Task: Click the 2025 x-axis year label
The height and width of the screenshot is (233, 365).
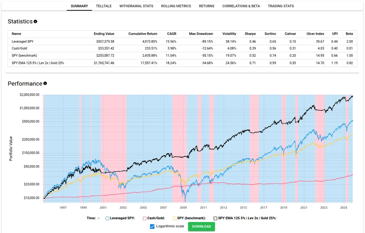Action: (344, 207)
